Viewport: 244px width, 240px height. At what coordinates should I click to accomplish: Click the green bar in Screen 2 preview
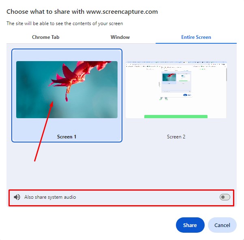[x=176, y=117]
